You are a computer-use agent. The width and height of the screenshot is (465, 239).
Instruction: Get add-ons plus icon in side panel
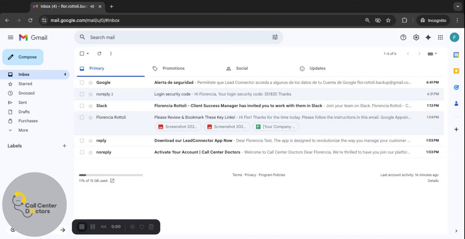(x=456, y=129)
